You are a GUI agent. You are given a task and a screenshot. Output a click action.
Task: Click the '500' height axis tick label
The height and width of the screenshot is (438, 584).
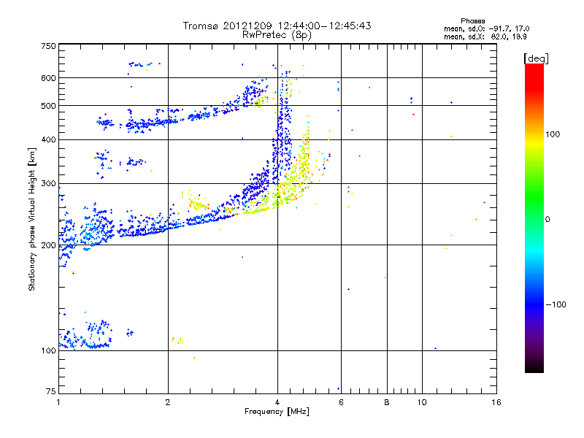[x=48, y=106]
